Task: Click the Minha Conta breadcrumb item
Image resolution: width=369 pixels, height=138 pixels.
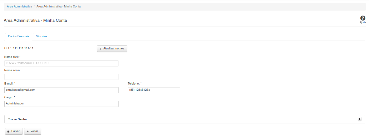Action: coord(58,7)
